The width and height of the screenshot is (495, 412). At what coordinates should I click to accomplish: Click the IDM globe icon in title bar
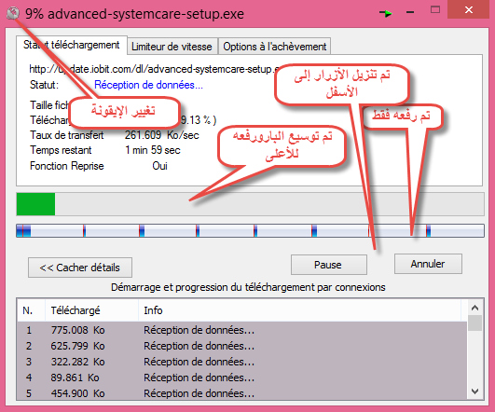click(x=13, y=13)
